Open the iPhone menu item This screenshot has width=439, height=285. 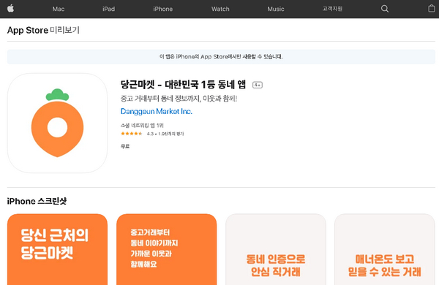(162, 9)
